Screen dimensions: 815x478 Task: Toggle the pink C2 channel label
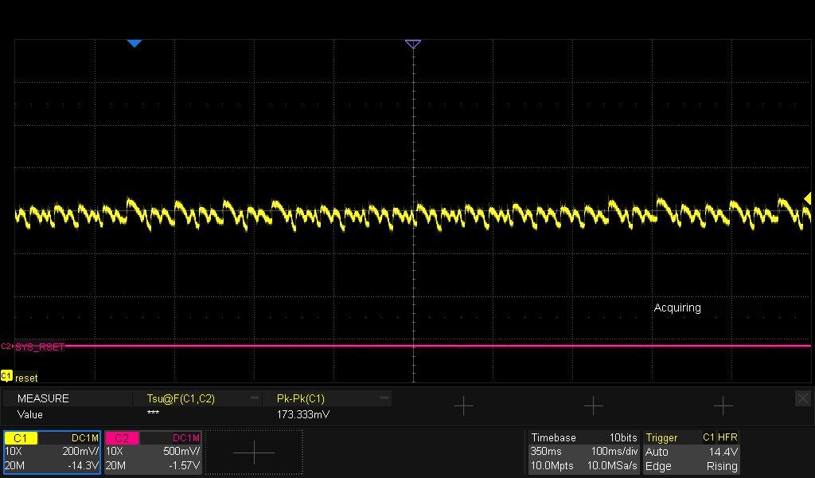point(122,438)
